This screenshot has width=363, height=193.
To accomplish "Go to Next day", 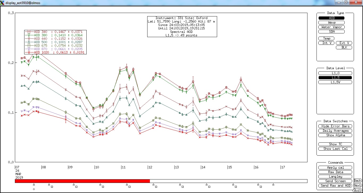I will [x=358, y=185].
